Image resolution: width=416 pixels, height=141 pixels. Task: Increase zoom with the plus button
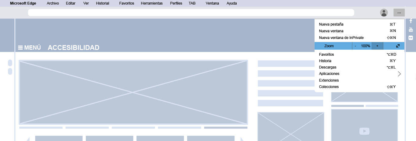pos(377,46)
